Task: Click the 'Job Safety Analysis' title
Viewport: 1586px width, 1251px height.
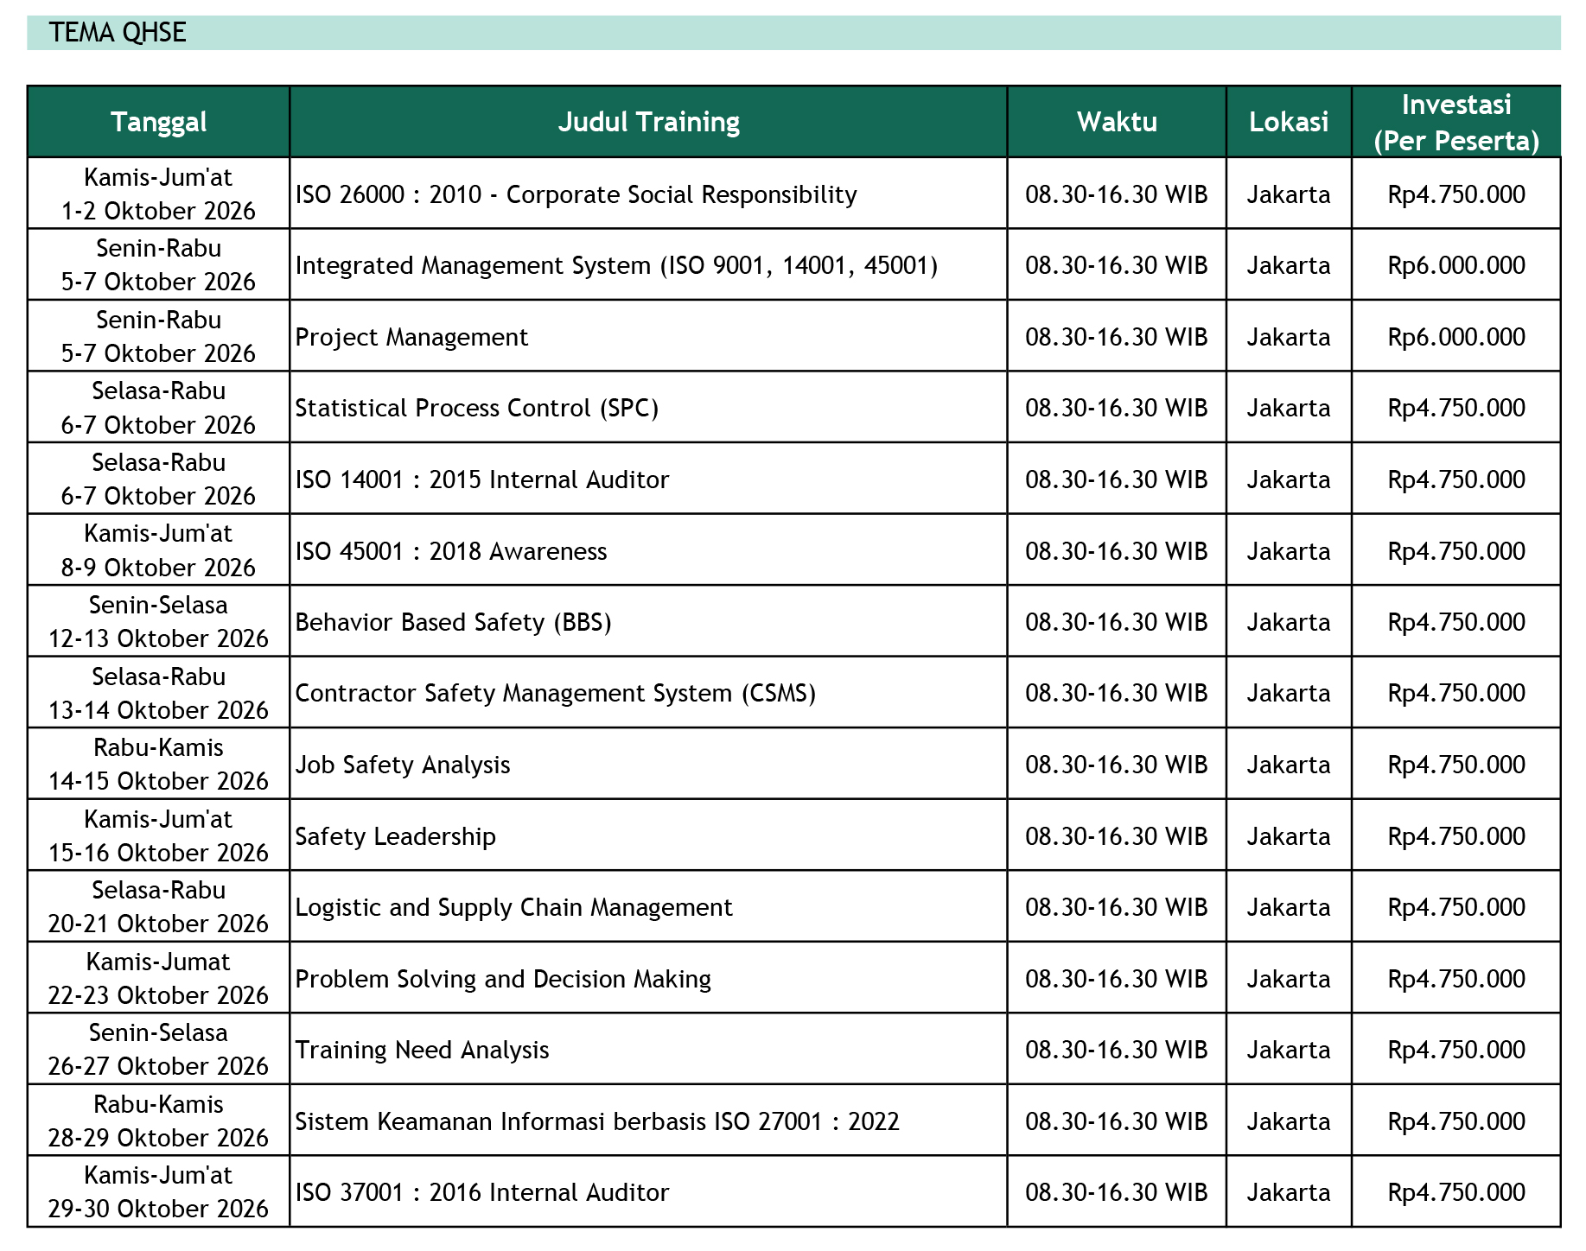Action: coord(403,765)
